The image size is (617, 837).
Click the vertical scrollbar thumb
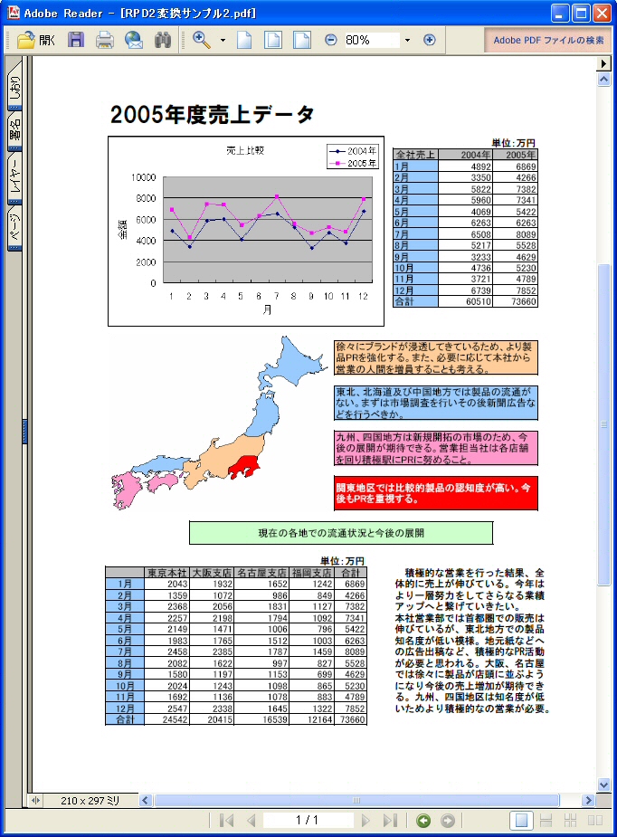pyautogui.click(x=603, y=424)
